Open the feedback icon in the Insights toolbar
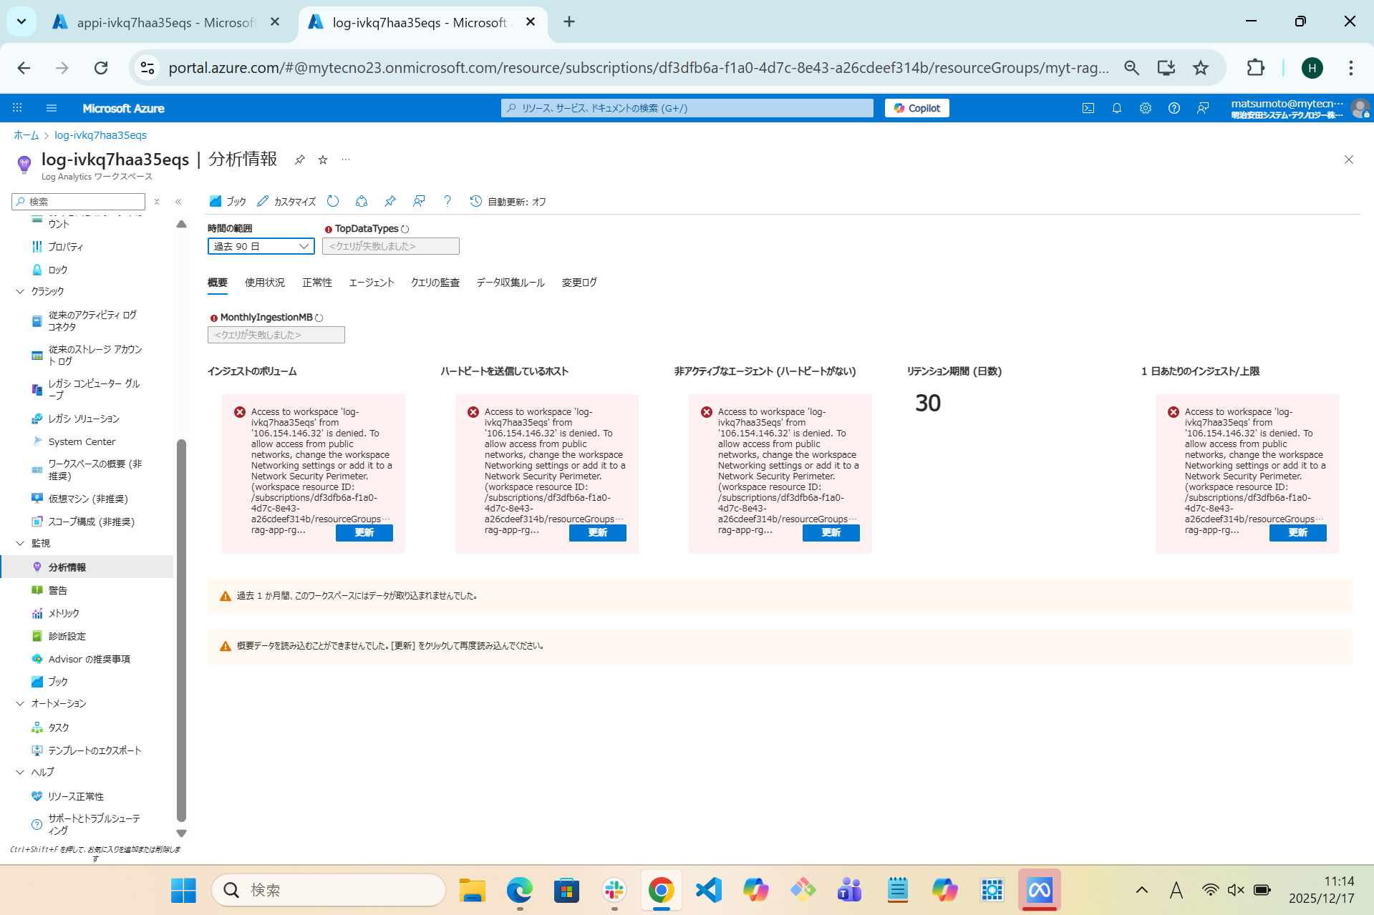Image resolution: width=1374 pixels, height=915 pixels. click(419, 201)
